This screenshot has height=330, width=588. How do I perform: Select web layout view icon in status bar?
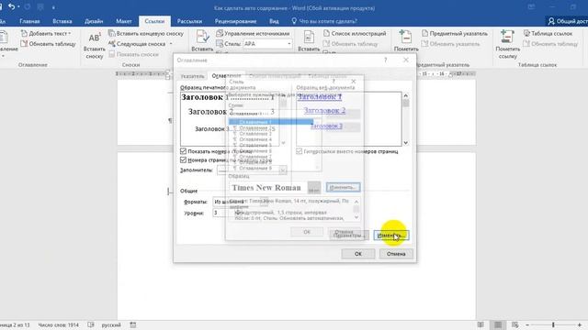[x=514, y=324]
